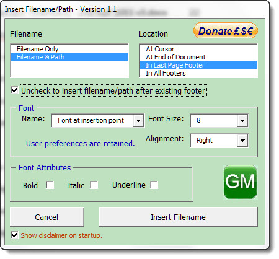Untick the insert after existing footer checkbox
Screen dimensions: 279x259
(x=14, y=90)
